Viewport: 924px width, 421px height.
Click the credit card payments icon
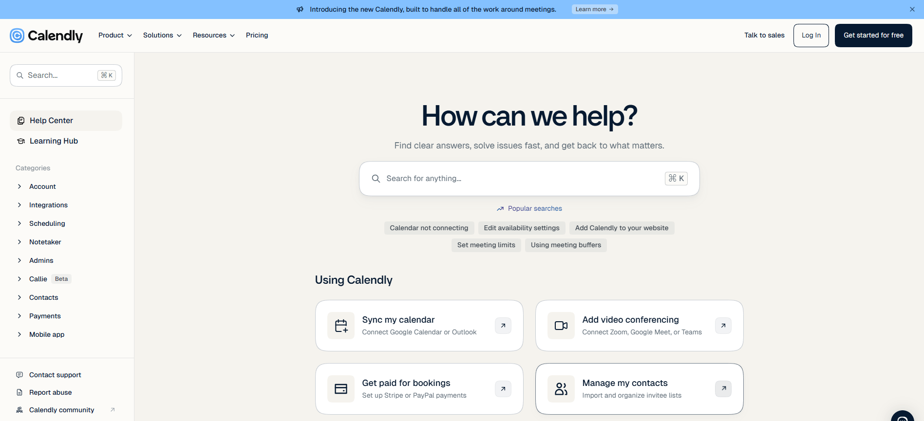pyautogui.click(x=341, y=389)
